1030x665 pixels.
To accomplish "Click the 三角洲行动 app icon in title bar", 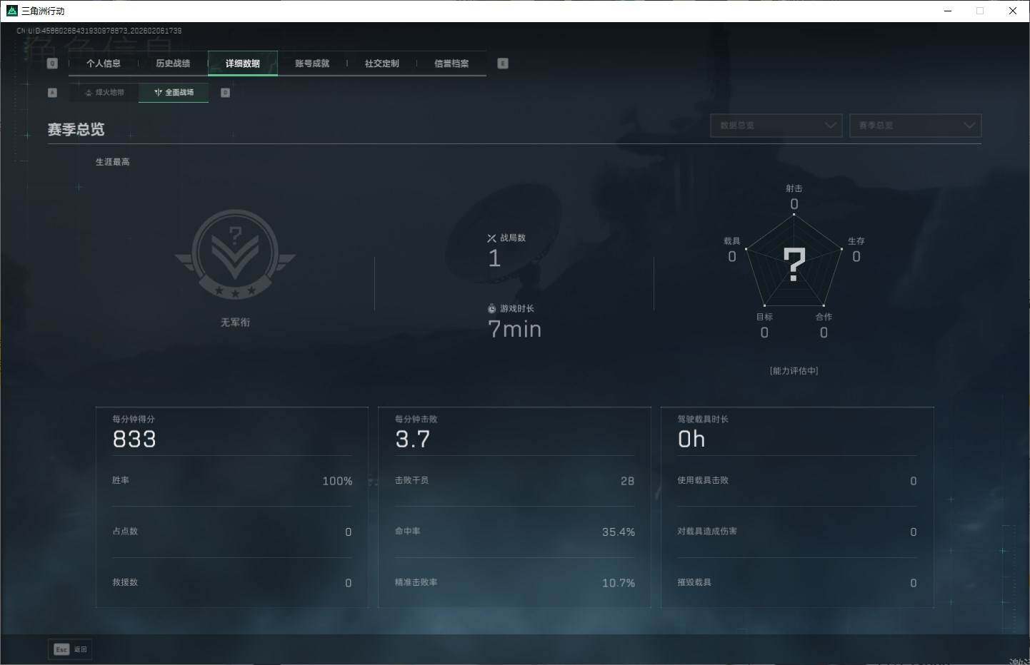I will coord(11,11).
